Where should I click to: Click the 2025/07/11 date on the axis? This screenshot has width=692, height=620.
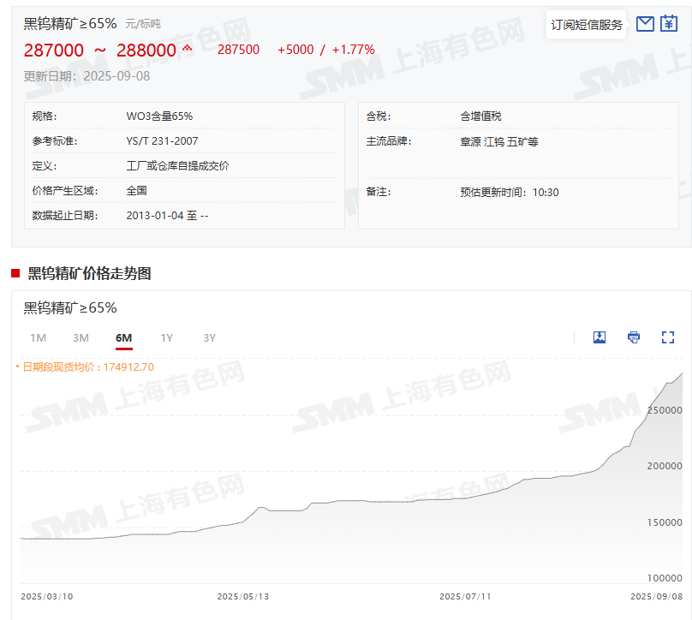pyautogui.click(x=466, y=596)
